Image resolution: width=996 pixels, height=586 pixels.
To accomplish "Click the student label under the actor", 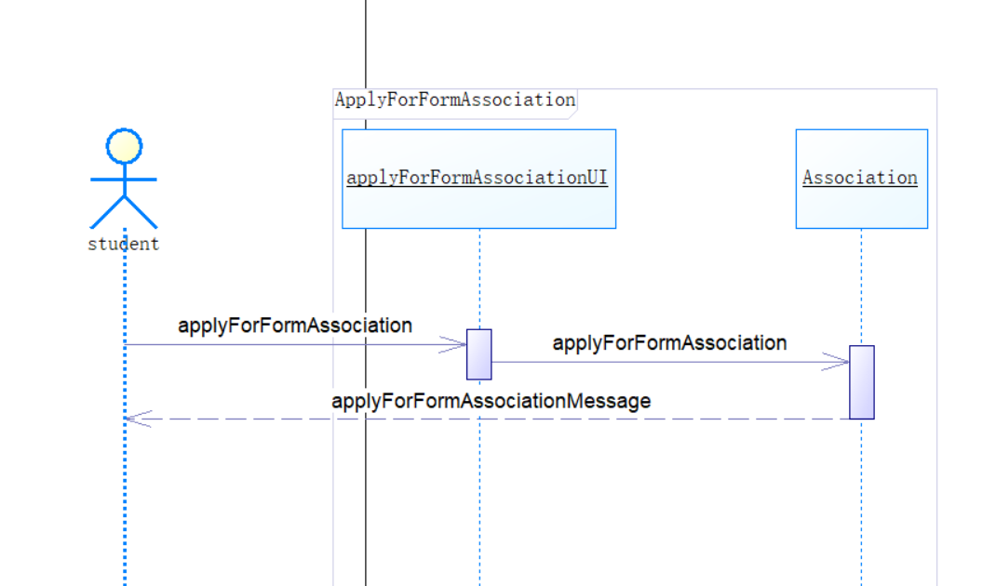I will click(124, 245).
